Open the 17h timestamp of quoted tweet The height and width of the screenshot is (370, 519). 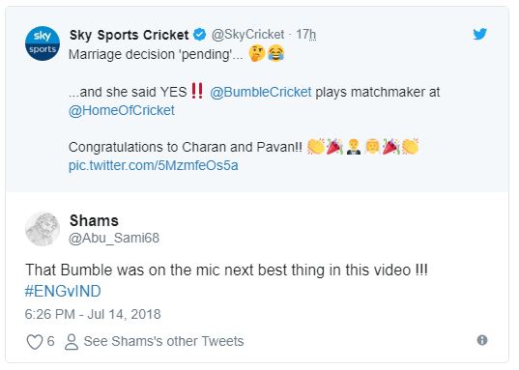(x=305, y=35)
